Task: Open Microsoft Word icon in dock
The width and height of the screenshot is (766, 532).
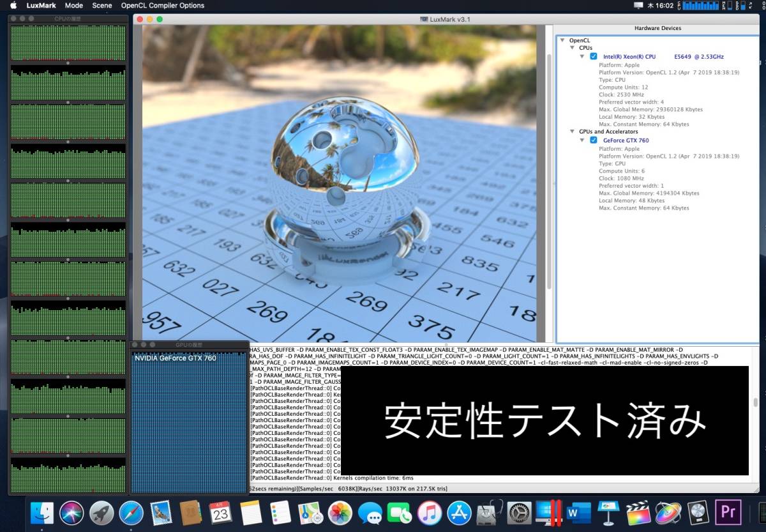Action: (579, 512)
